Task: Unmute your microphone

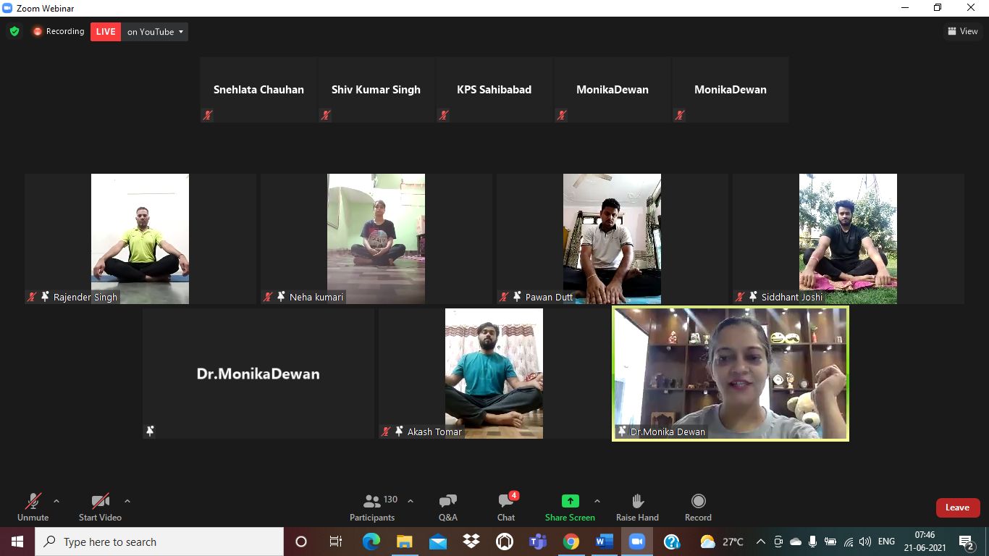Action: click(x=33, y=506)
